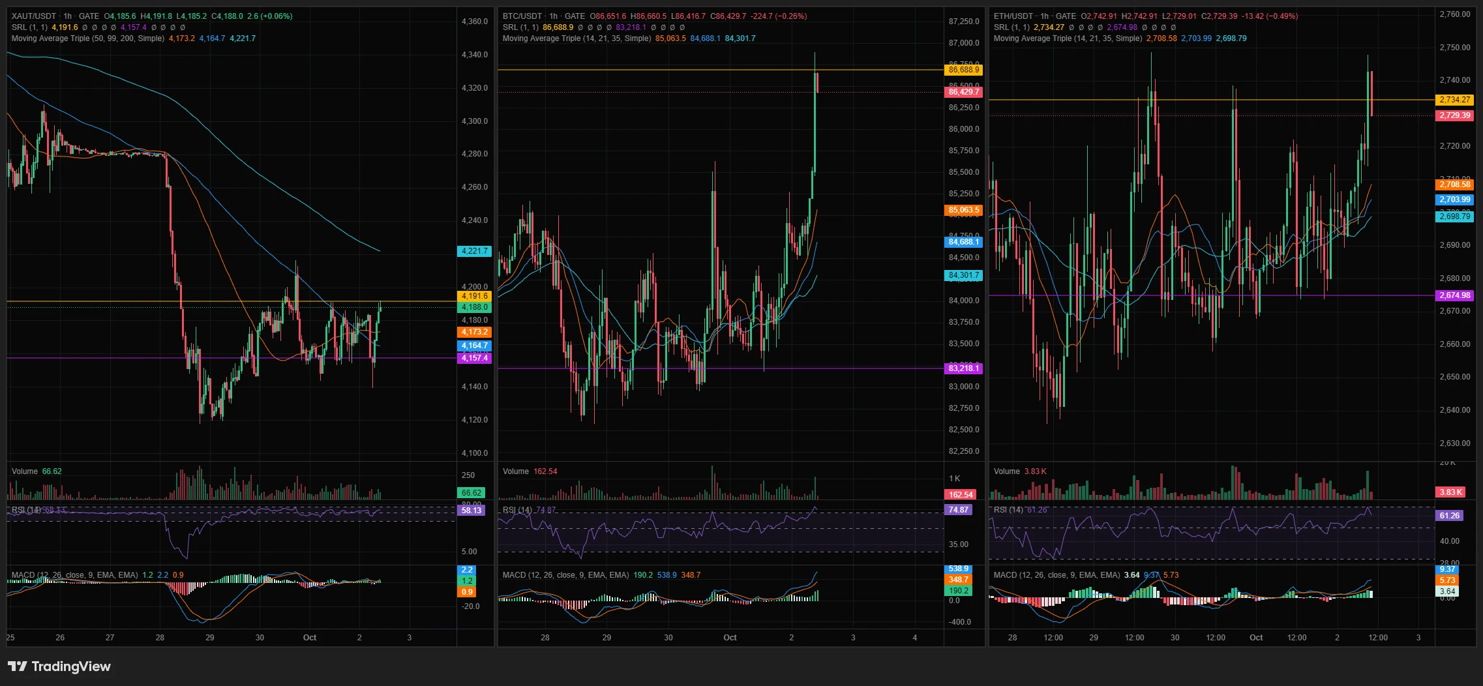Click the 538.9 blue MACD axis label
The width and height of the screenshot is (1483, 686).
958,569
